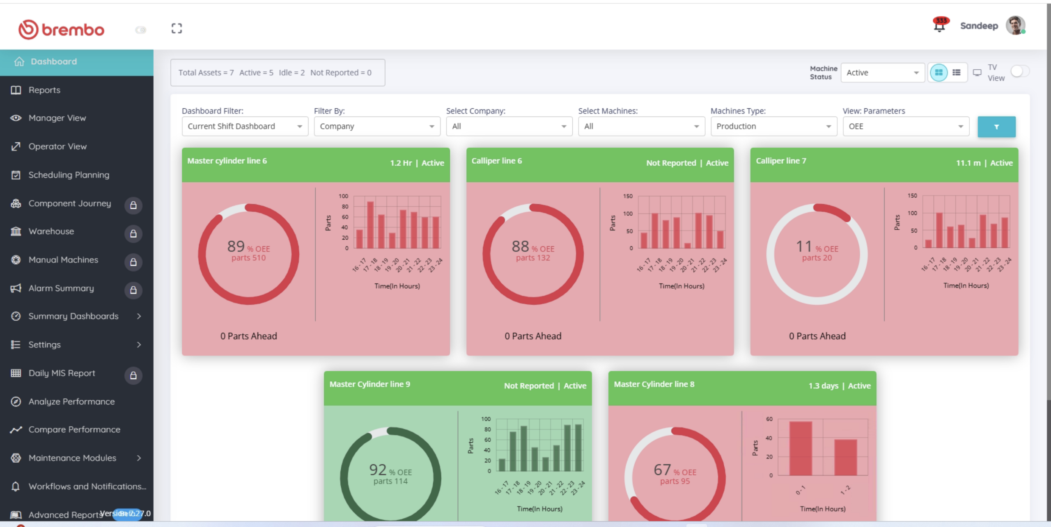Image resolution: width=1051 pixels, height=527 pixels.
Task: Click the 89% OEE gauge
Action: (x=248, y=254)
